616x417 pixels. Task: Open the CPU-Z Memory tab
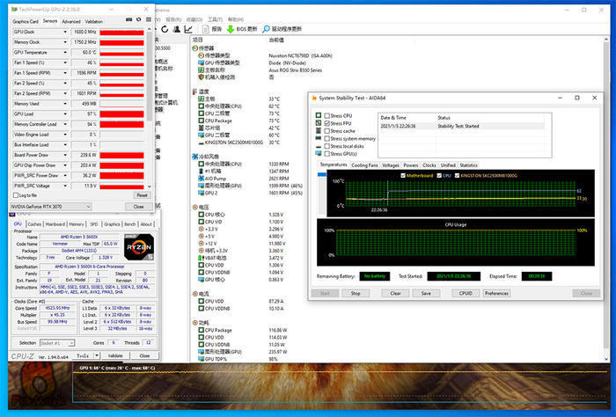tap(77, 224)
